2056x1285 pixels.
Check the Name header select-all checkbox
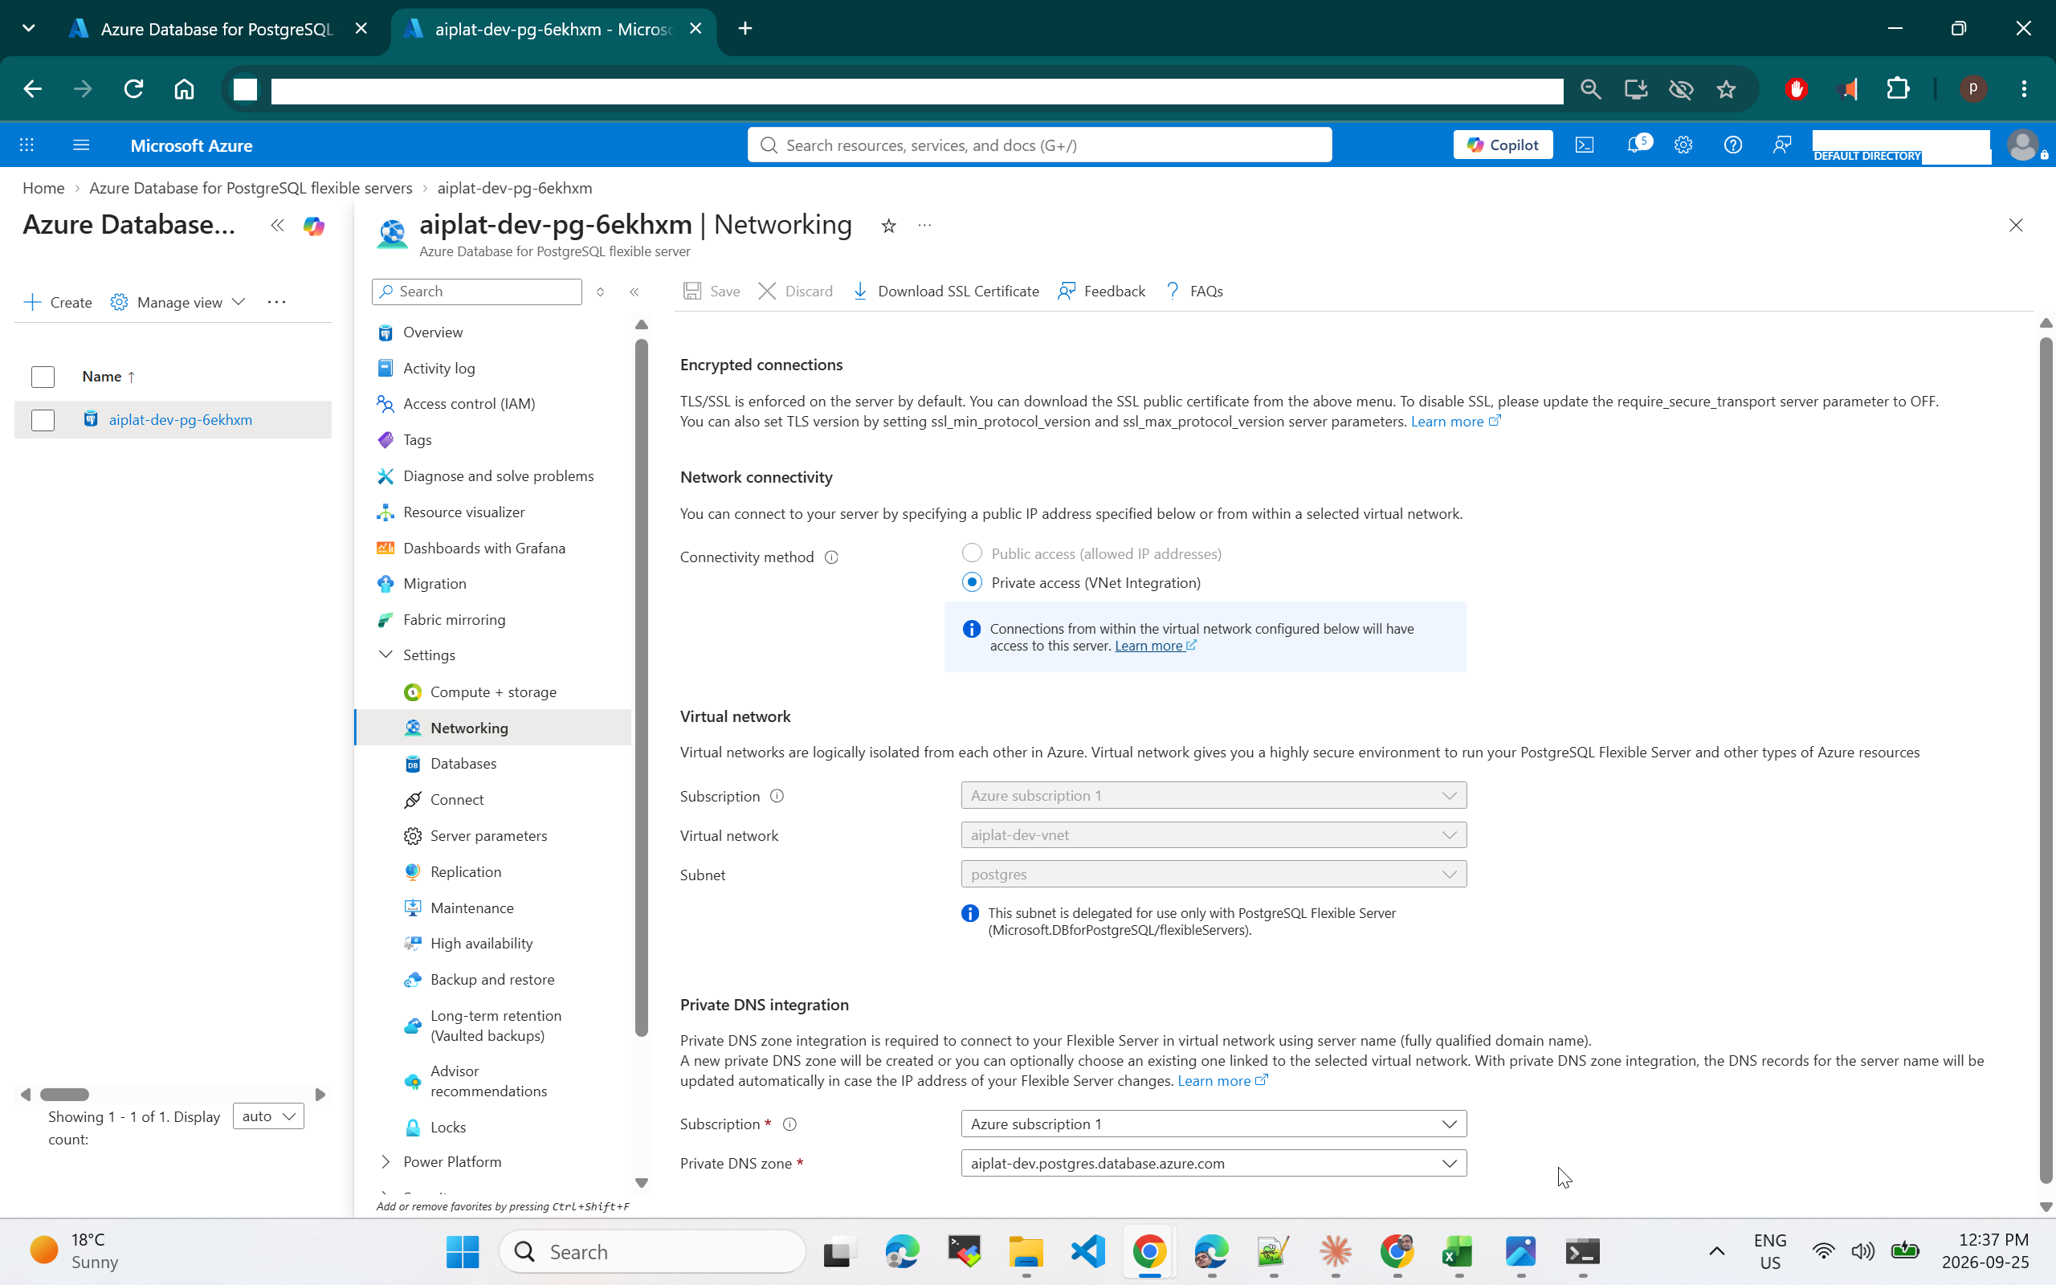[43, 377]
